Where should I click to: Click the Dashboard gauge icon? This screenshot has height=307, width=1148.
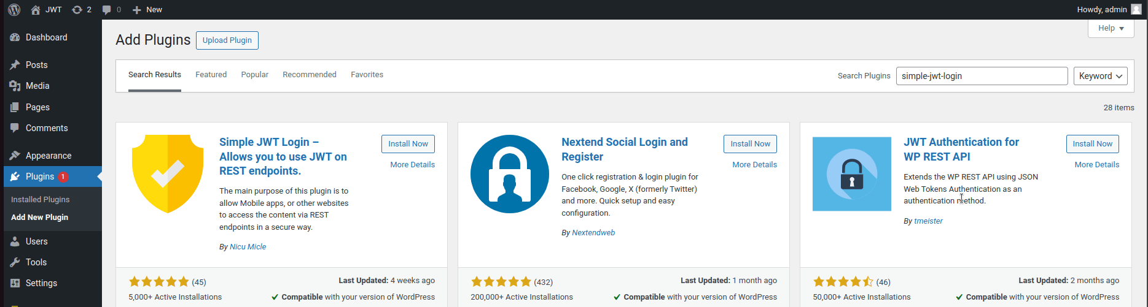(x=15, y=37)
